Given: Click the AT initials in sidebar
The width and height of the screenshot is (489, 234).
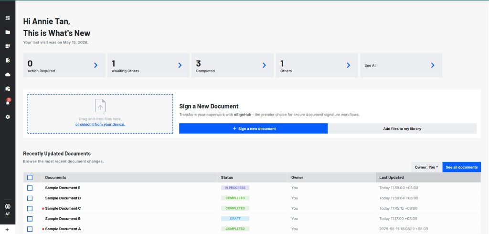Looking at the screenshot, I should click(x=8, y=214).
